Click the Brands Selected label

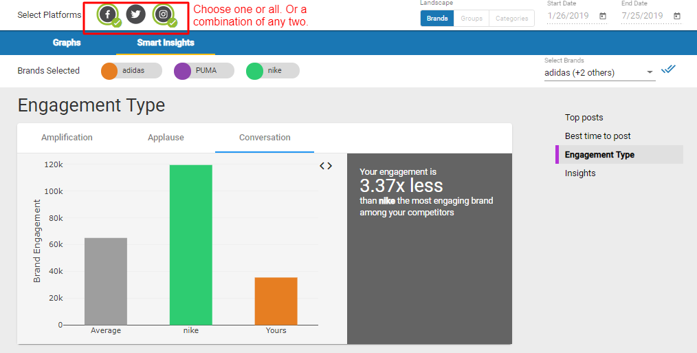click(48, 71)
